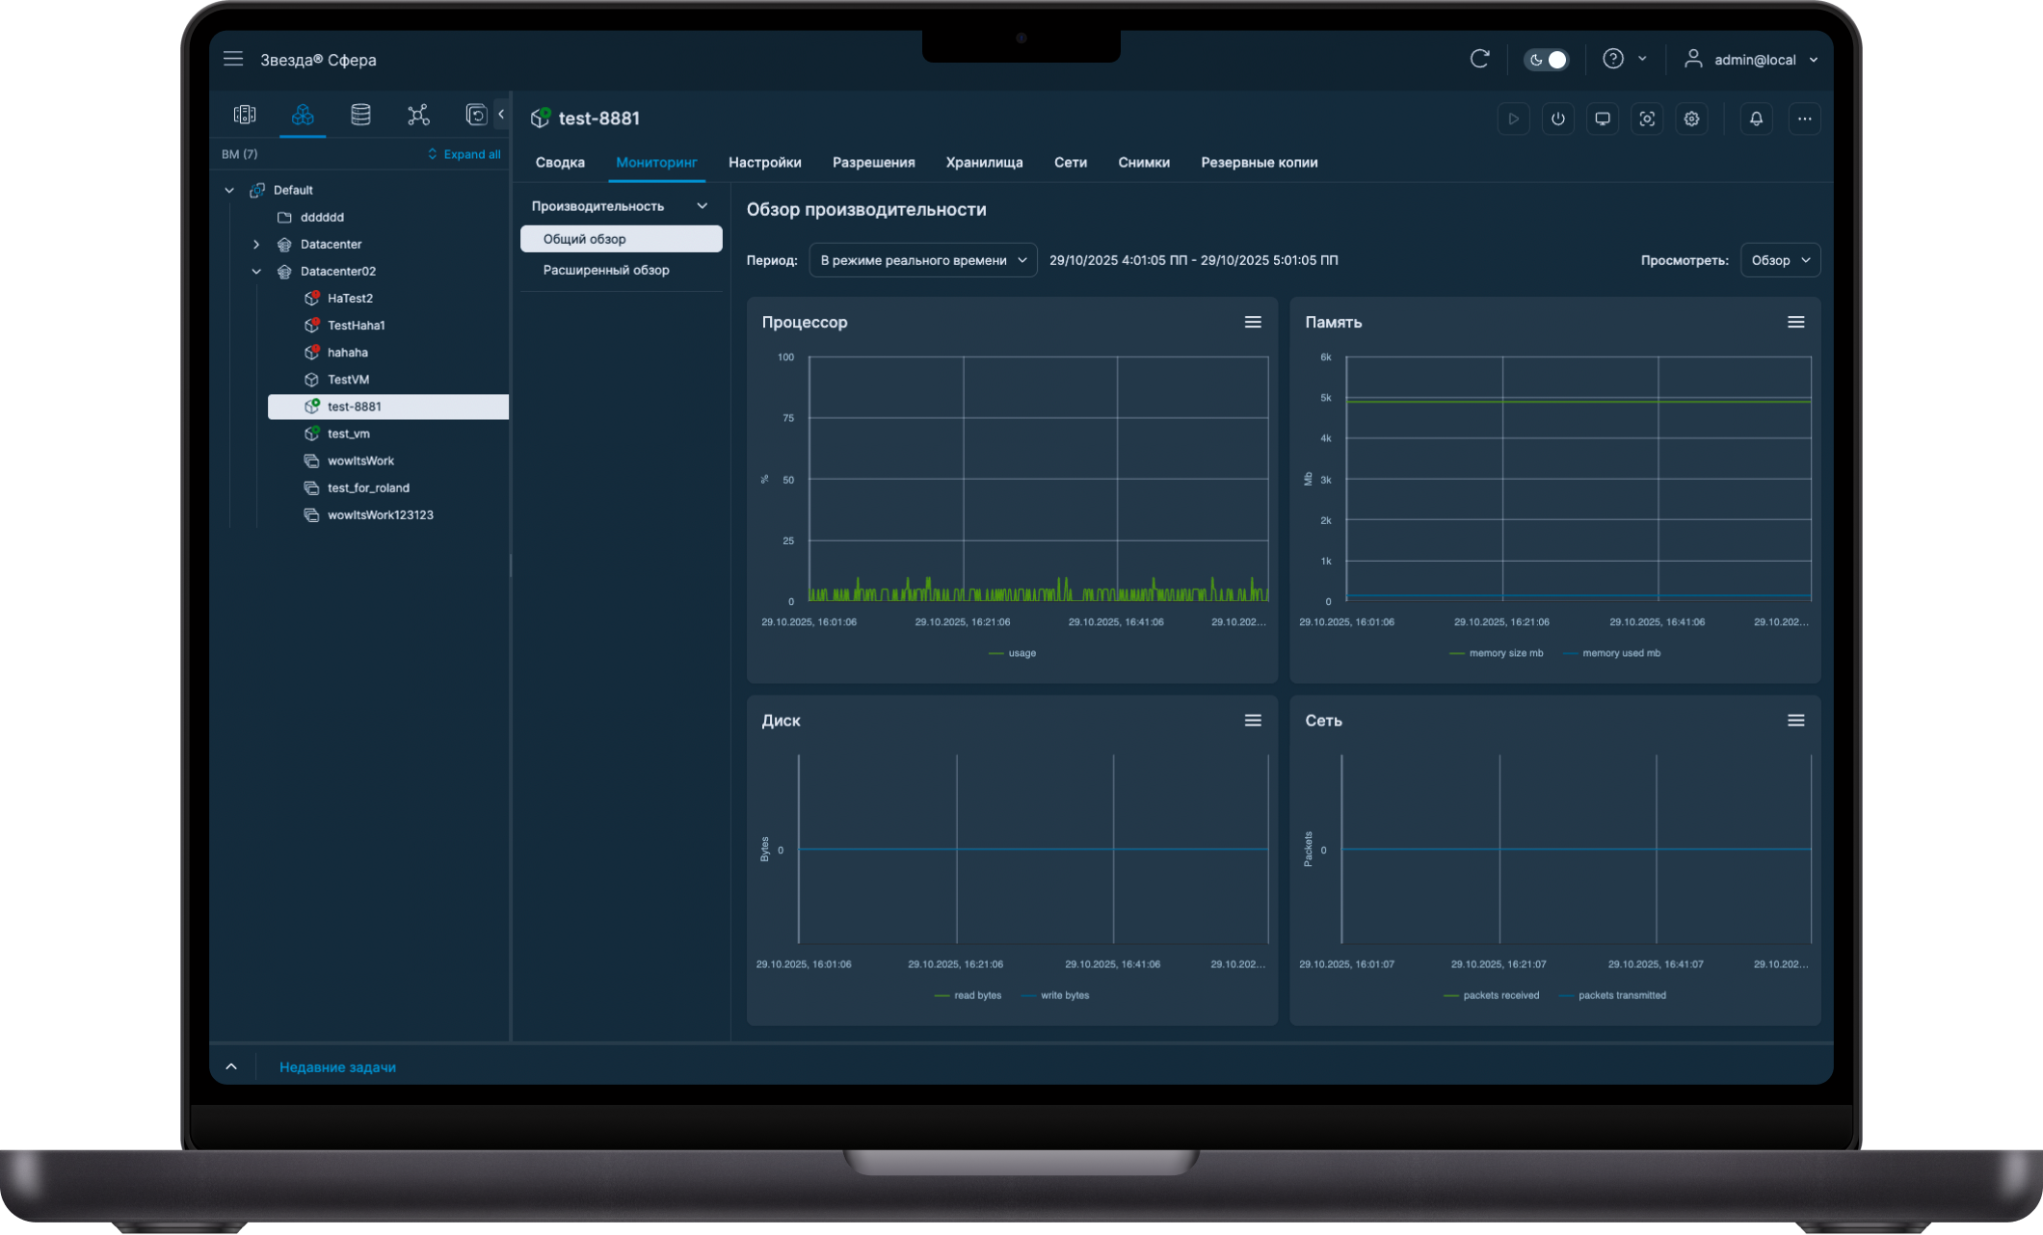
Task: Toggle usage legend in Процессор chart
Action: point(1021,653)
